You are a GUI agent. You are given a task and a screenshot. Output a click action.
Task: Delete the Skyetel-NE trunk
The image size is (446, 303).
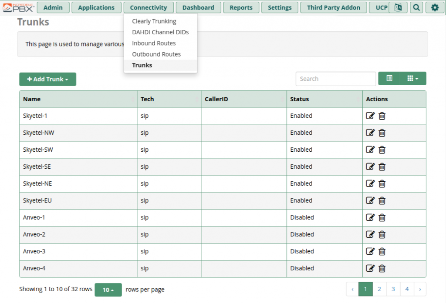coord(382,184)
